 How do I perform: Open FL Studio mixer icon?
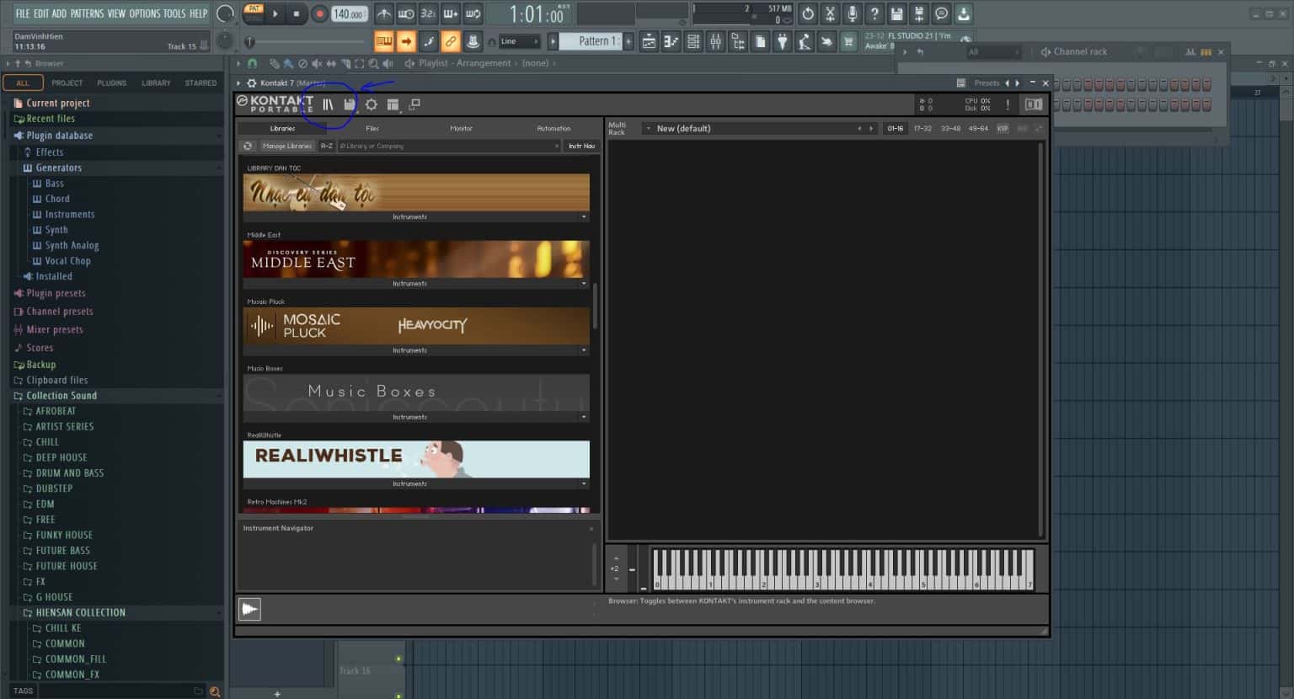point(715,41)
